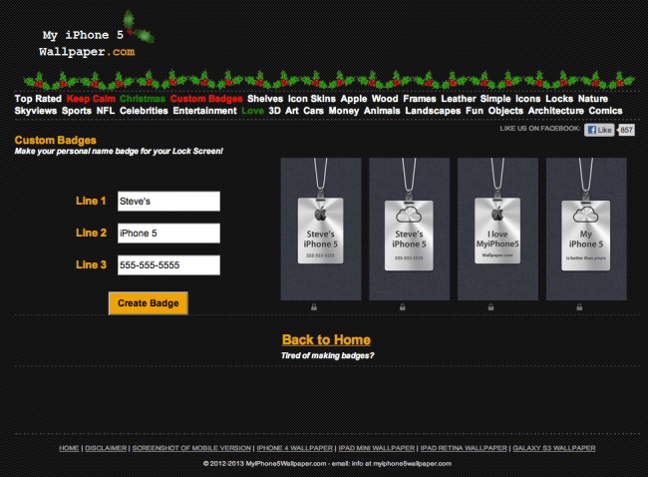This screenshot has width=648, height=477.
Task: Open SCREENSHOT OF MOBILE VERSION link
Action: coord(191,448)
